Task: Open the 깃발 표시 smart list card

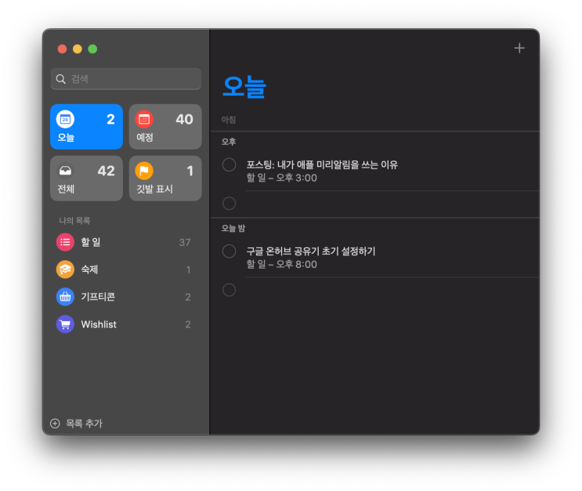Action: (x=165, y=179)
